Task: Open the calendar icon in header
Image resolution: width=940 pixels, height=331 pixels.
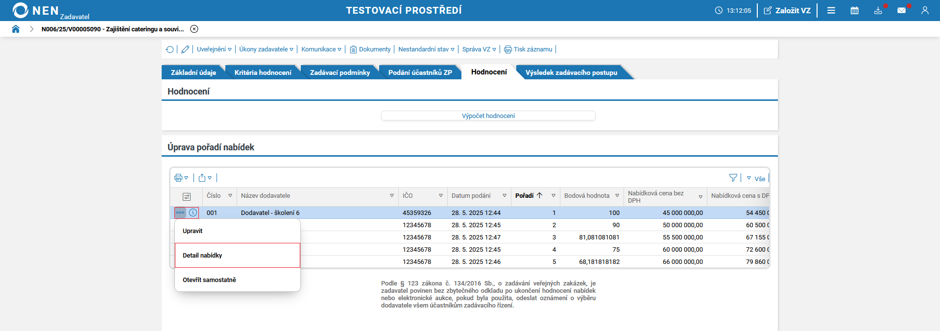Action: coord(855,10)
